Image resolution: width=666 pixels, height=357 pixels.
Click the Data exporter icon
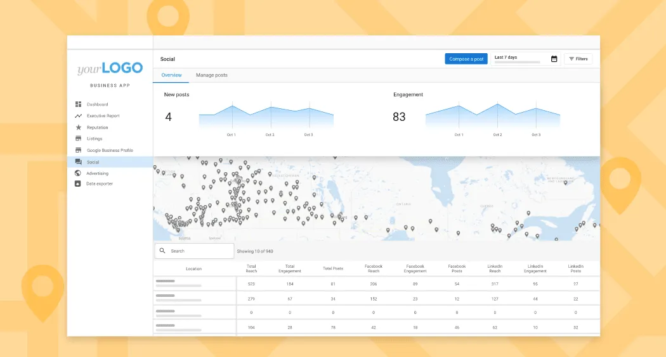(78, 184)
